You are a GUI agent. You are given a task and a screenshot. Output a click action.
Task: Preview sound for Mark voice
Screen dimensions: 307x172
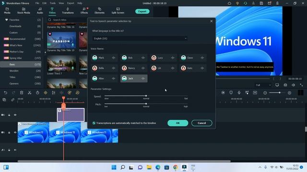coord(114,58)
